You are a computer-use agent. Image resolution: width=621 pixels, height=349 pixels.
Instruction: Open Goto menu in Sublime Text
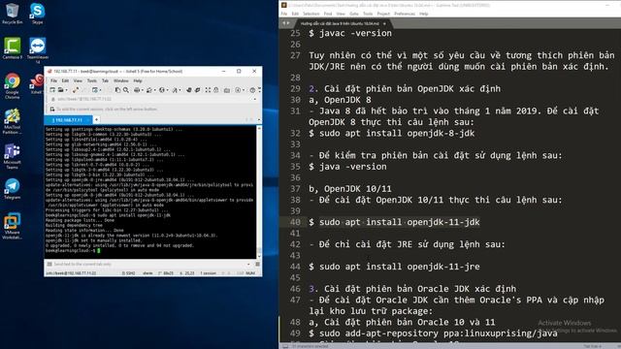pos(353,14)
